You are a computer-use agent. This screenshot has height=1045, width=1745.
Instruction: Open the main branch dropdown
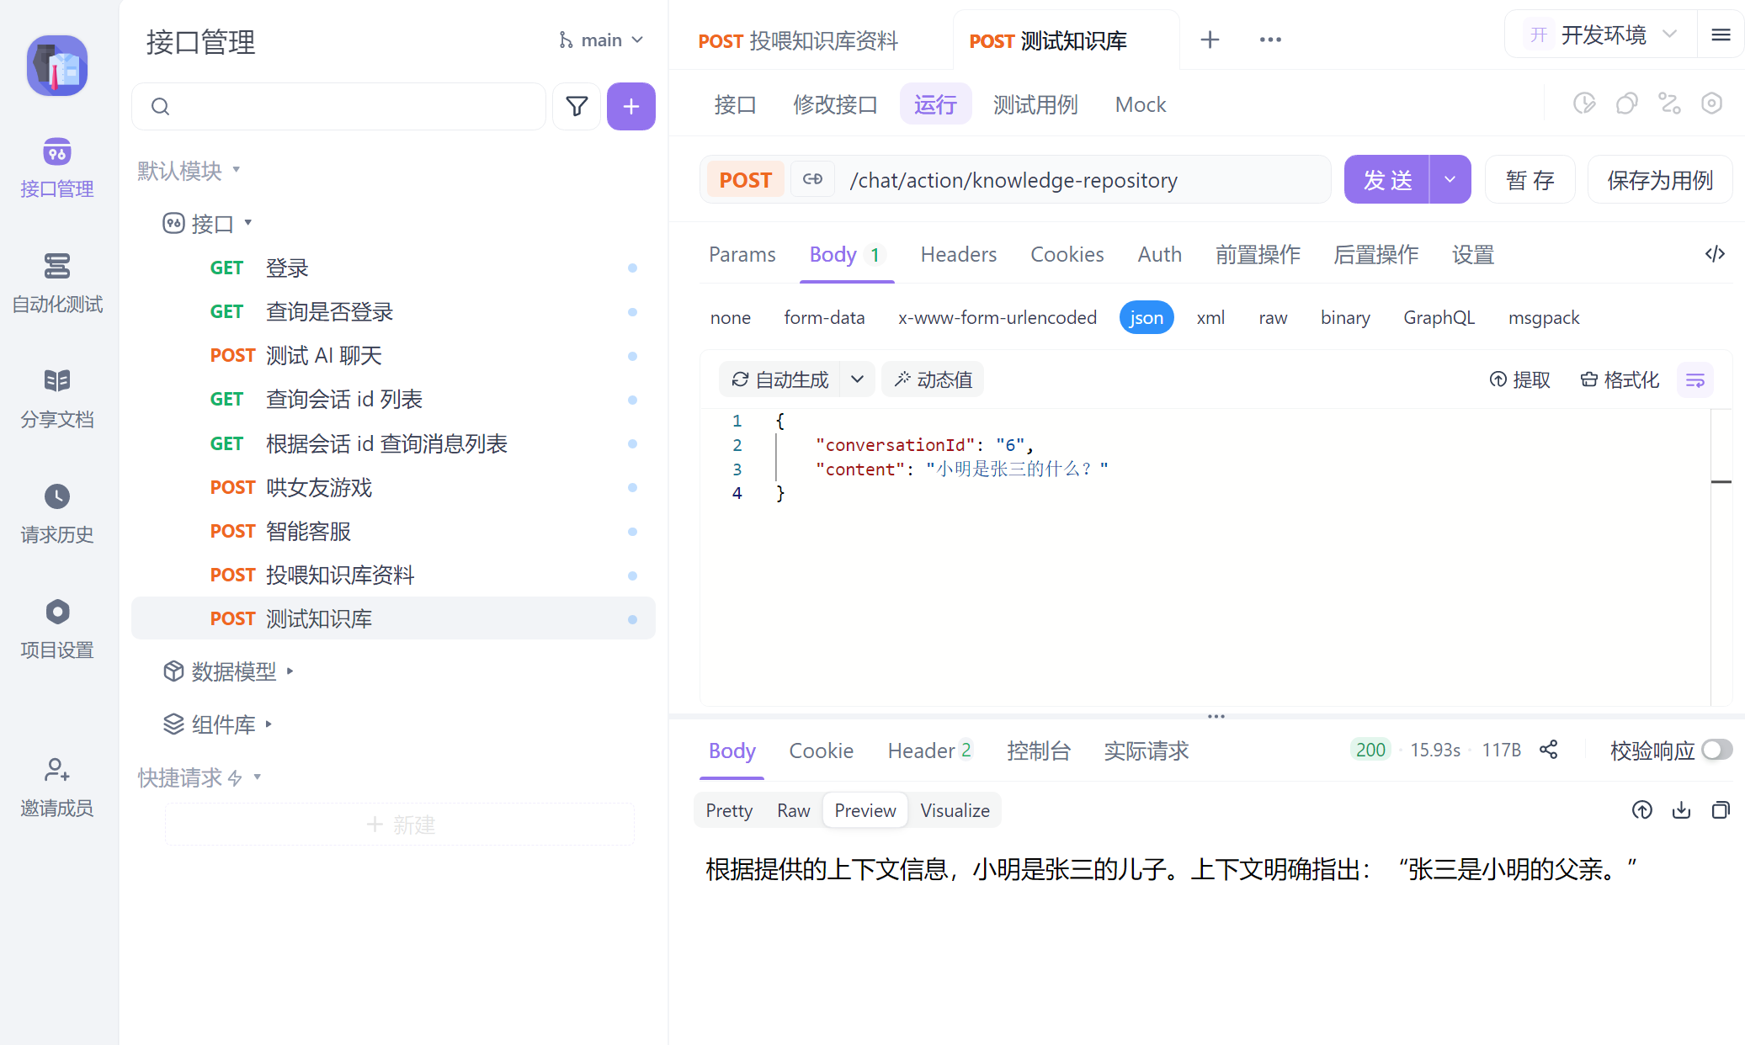(601, 40)
